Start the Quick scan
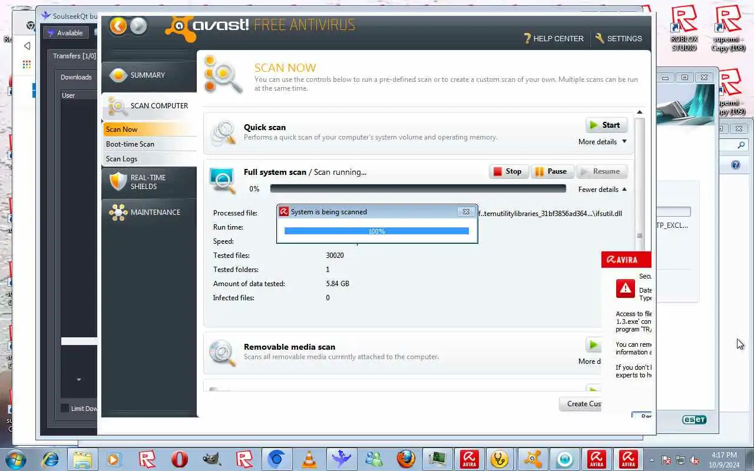This screenshot has height=471, width=754. (607, 125)
